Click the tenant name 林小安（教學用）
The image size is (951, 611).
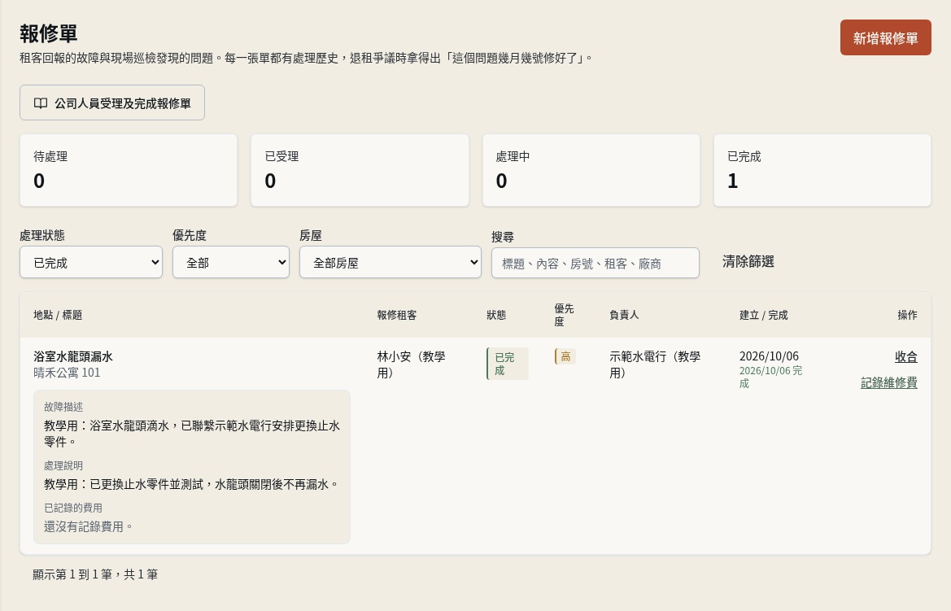pyautogui.click(x=411, y=364)
